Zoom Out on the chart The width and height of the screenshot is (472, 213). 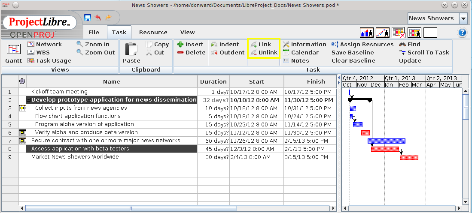point(96,53)
